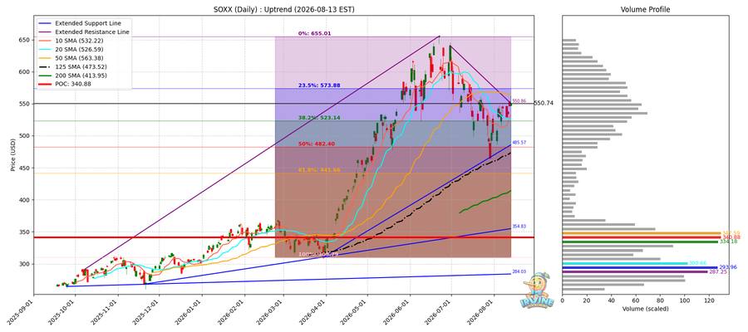Click the 650 tick on price axis
This screenshot has height=332, width=748.
[25, 40]
